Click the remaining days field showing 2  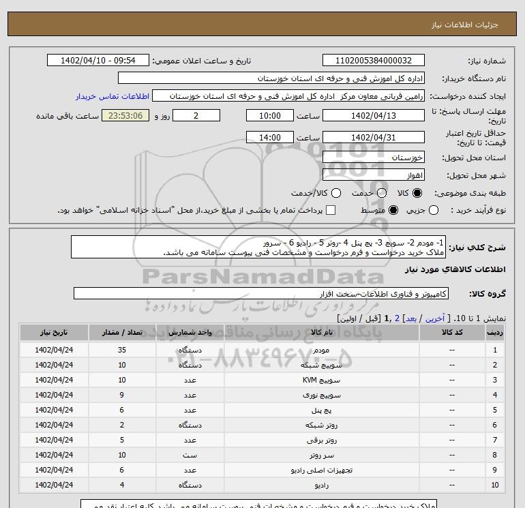point(196,116)
